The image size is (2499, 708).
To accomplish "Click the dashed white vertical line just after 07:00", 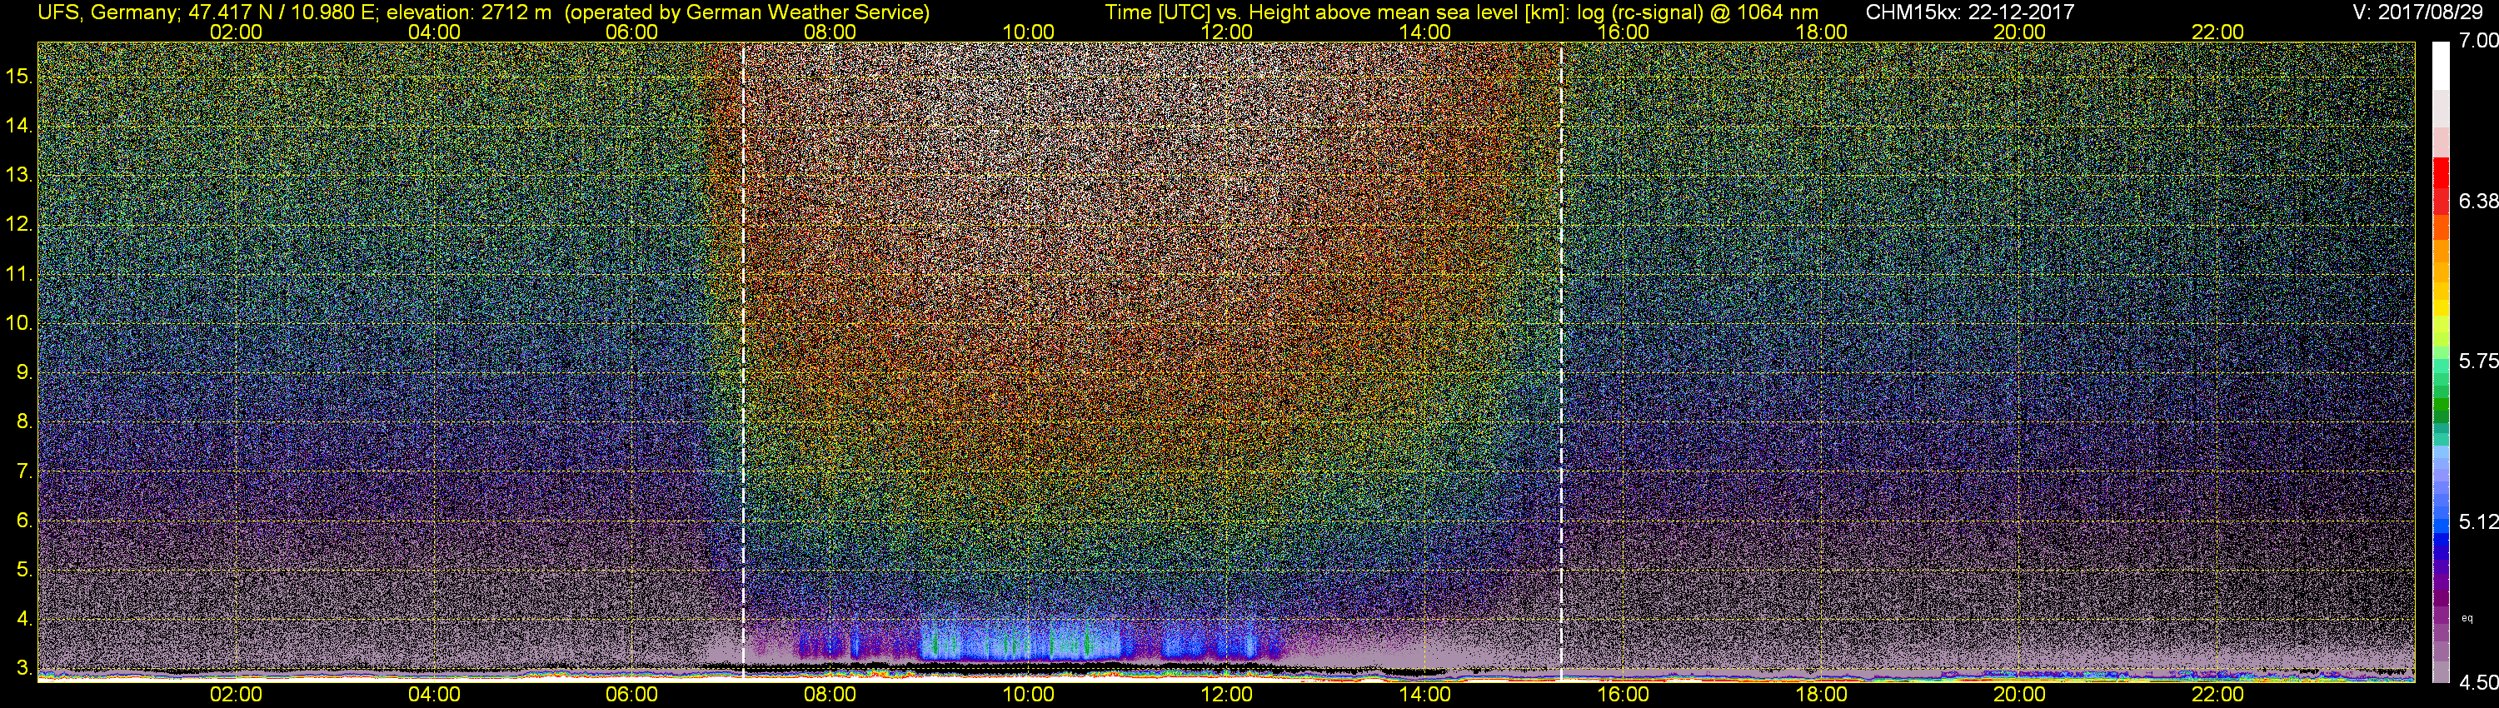I will click(x=743, y=361).
